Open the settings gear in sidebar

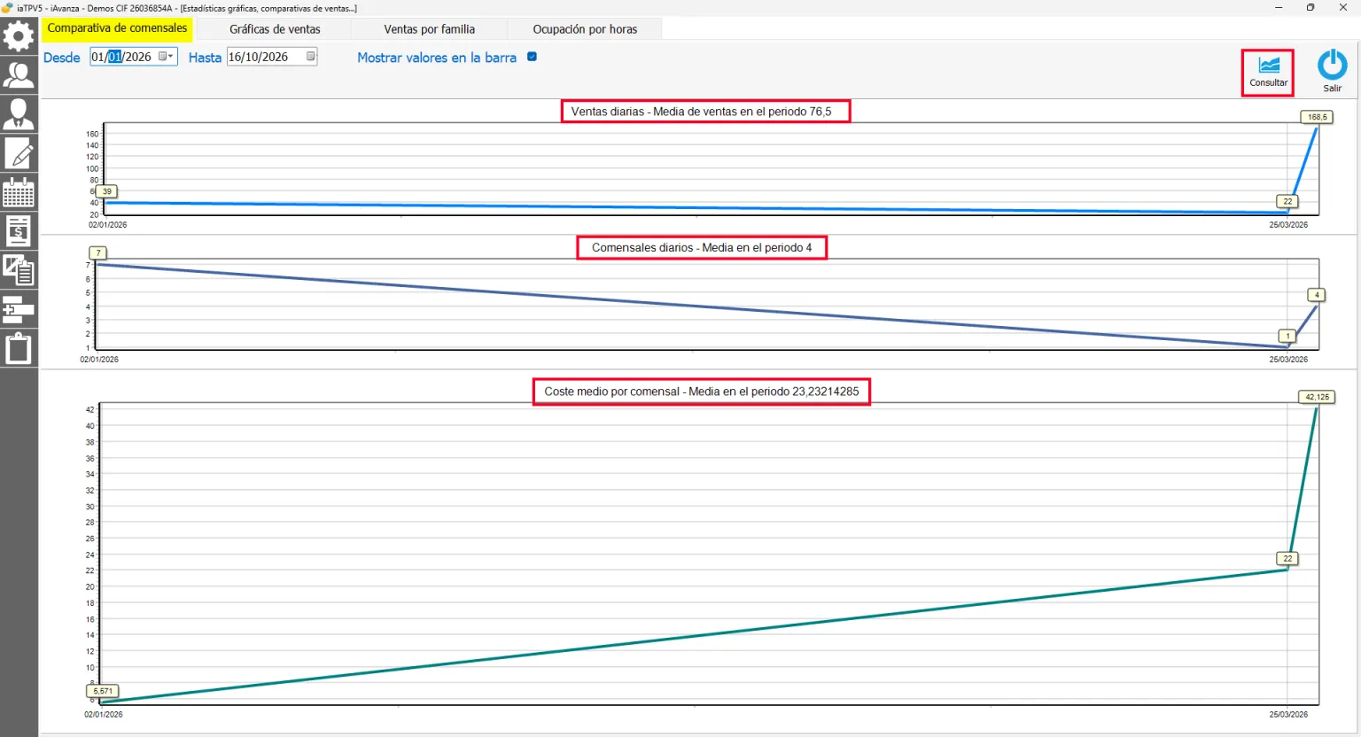tap(19, 36)
